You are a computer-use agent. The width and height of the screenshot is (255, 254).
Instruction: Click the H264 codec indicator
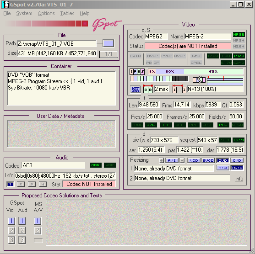239,46
